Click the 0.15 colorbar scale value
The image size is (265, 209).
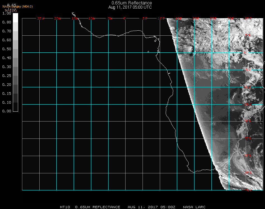coord(7,94)
